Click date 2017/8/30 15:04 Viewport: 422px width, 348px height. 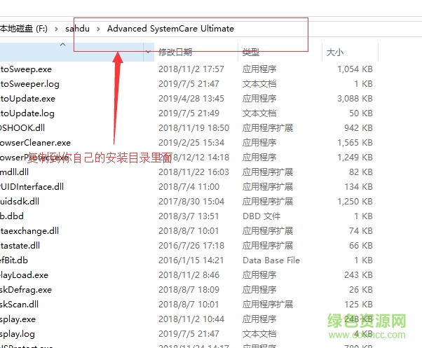[191, 202]
